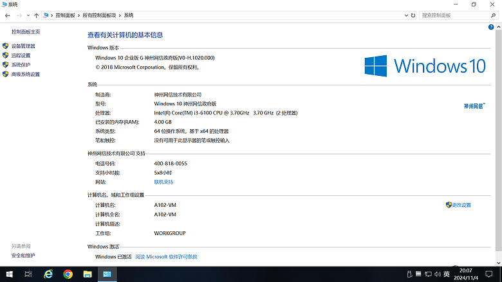Click manufacturer value 神州网信技术有限公司
502x282 pixels.
(178, 94)
